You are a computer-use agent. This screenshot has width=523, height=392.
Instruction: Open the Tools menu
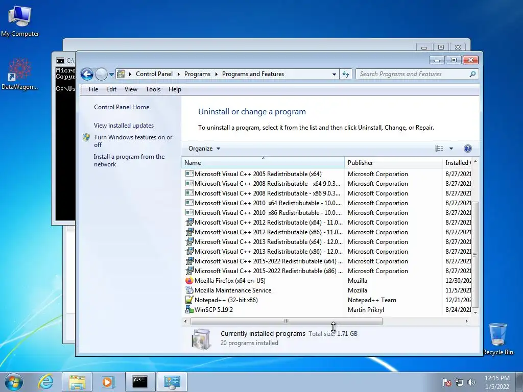pos(153,89)
